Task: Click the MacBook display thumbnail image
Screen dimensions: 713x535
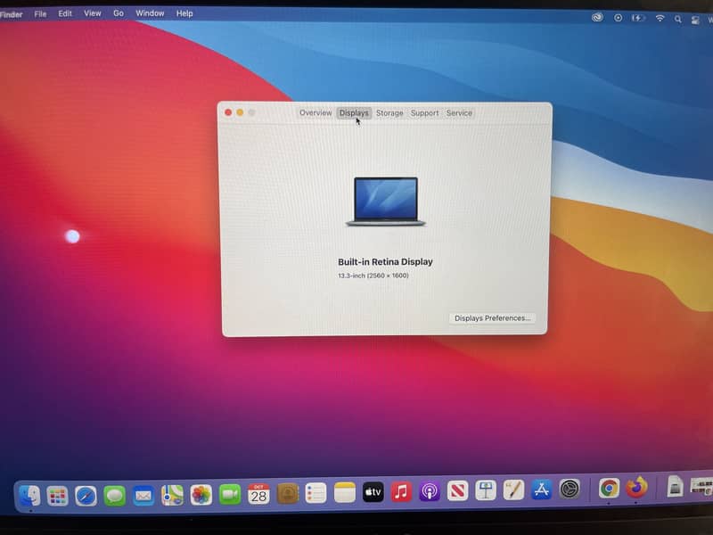Action: point(386,202)
